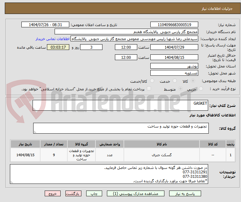Screen dimensions: 241x202
Task: Open attached documents 'مشاهده مدارک پیوستی (1)'
Action: pyautogui.click(x=136, y=194)
